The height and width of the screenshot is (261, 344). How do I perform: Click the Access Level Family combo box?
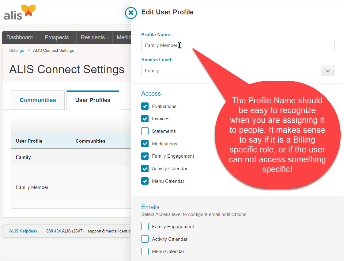238,71
